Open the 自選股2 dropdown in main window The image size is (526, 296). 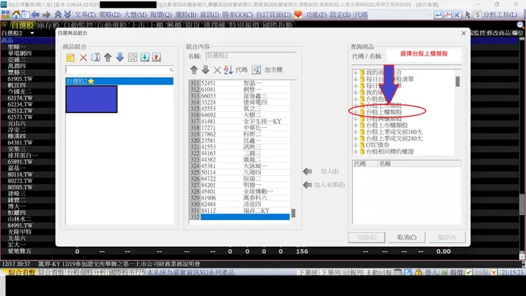pyautogui.click(x=32, y=33)
